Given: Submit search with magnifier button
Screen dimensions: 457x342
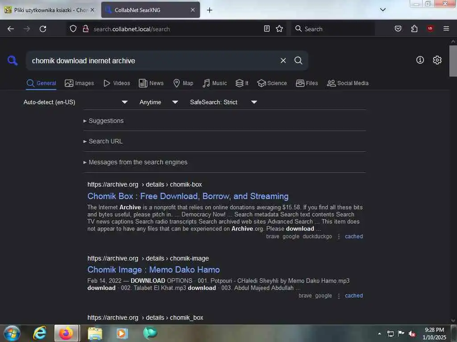Looking at the screenshot, I should (298, 61).
